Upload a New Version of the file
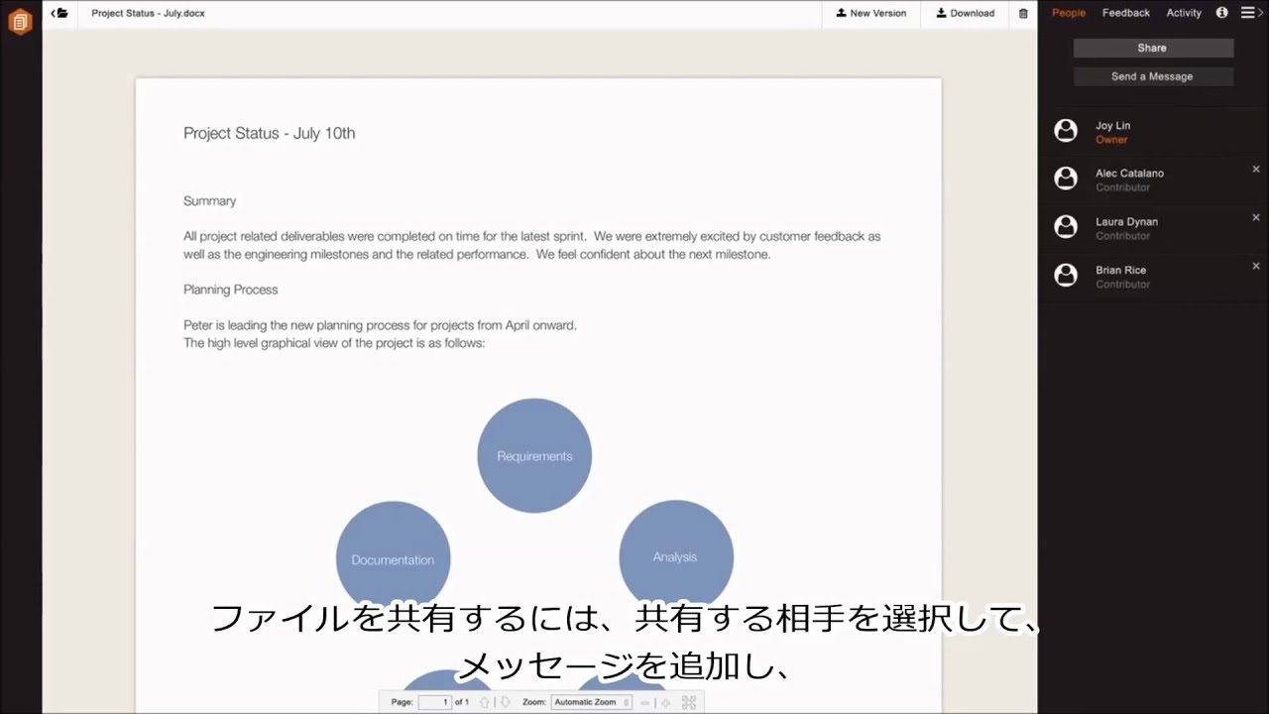The image size is (1269, 714). click(x=871, y=13)
